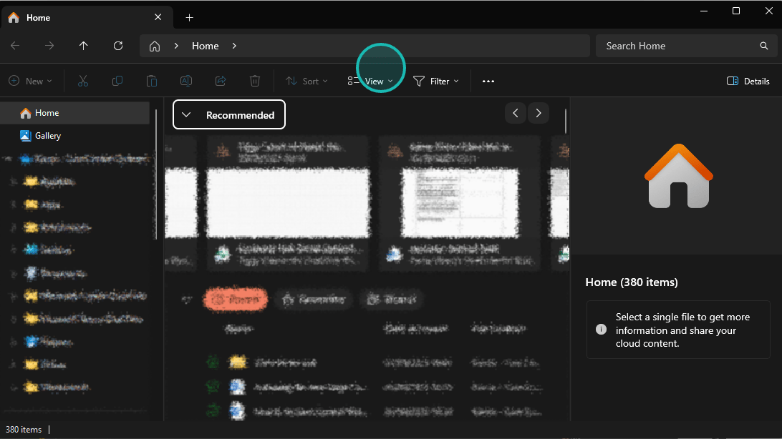The width and height of the screenshot is (782, 439).
Task: Expand the chevron after the Home breadcrumb
Action: click(x=234, y=46)
